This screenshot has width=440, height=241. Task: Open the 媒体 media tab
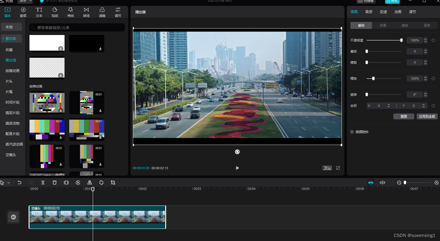(x=8, y=12)
